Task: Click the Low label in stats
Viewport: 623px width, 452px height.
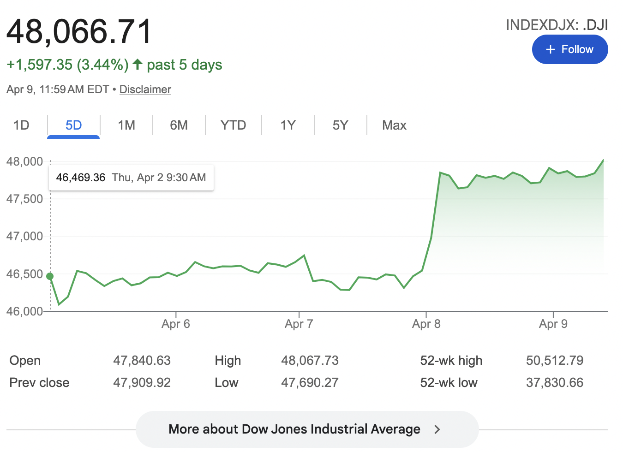Action: click(227, 383)
